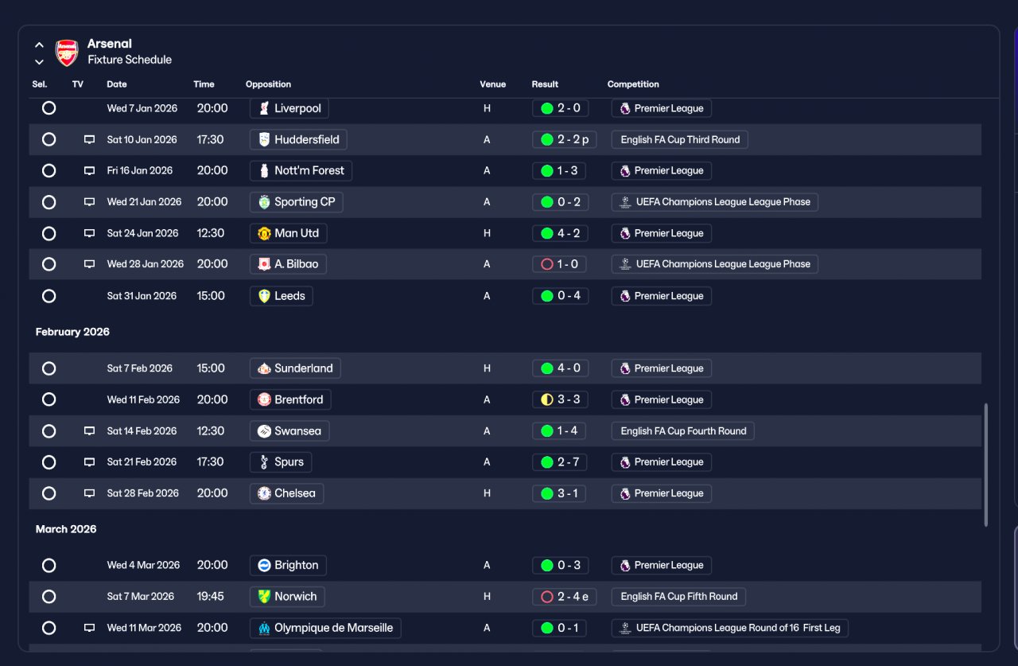Click the TV column header
1018x666 pixels.
(x=77, y=84)
